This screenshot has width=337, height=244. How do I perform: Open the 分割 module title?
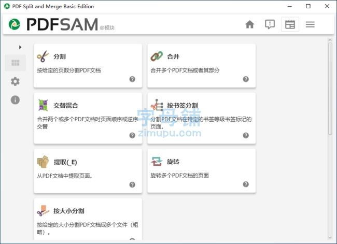coord(60,56)
